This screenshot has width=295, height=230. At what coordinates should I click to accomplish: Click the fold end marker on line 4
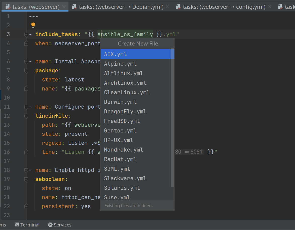click(x=26, y=43)
